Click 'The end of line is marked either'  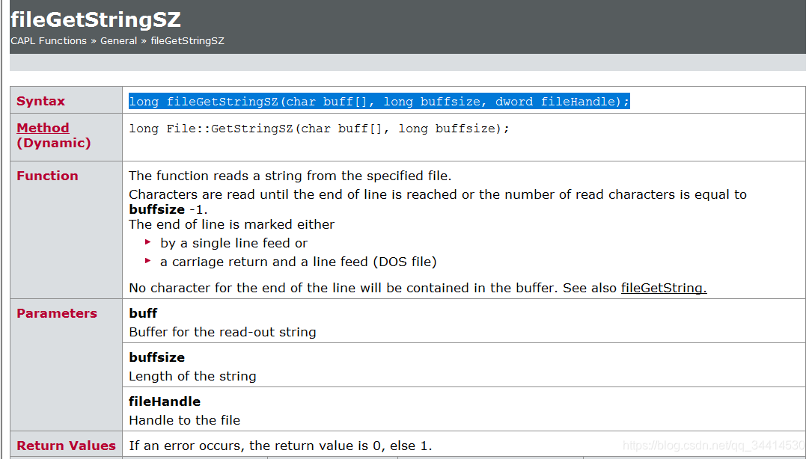click(x=231, y=224)
